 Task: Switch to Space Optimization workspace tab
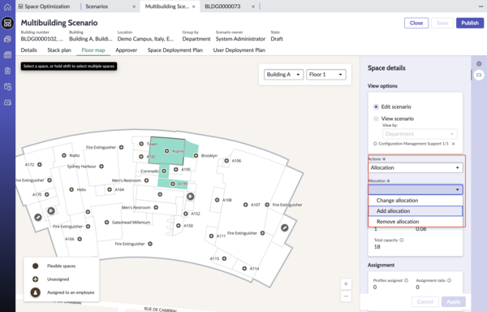44,6
